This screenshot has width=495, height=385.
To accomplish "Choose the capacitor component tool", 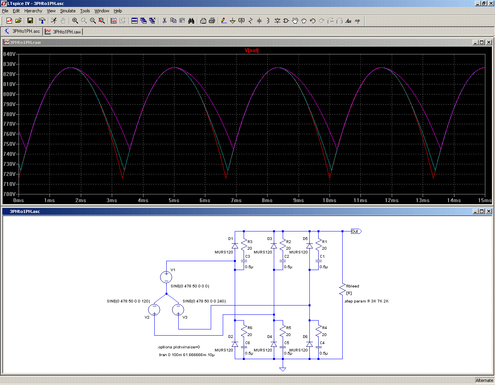I will [x=259, y=21].
